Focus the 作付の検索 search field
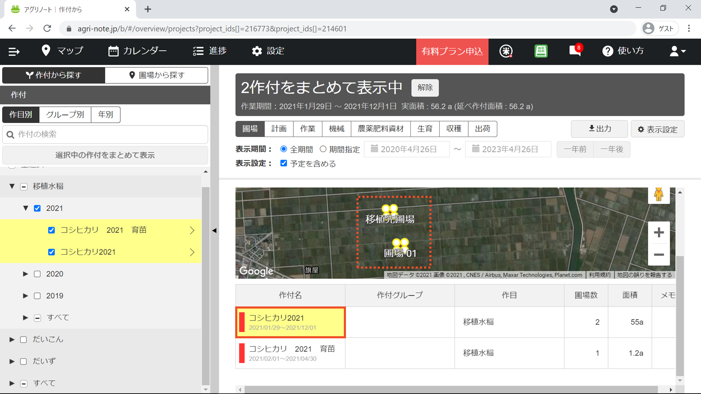This screenshot has height=394, width=701. pos(105,134)
